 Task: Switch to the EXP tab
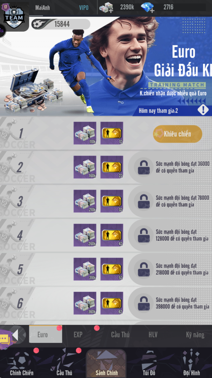tap(78, 335)
